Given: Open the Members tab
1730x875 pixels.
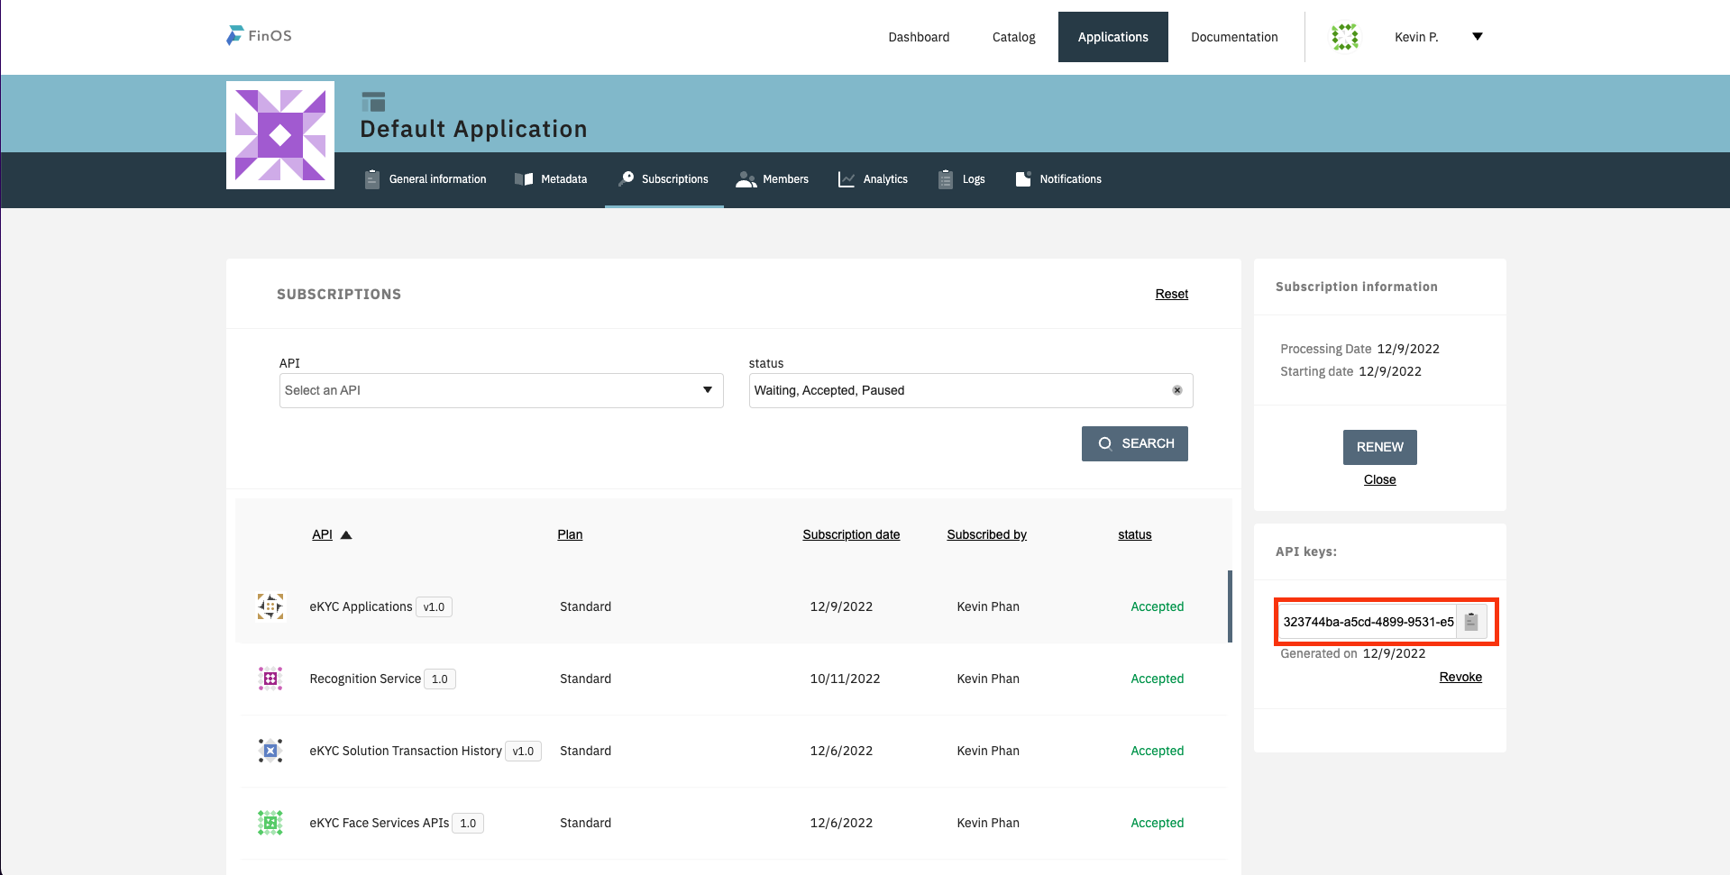Looking at the screenshot, I should [773, 179].
